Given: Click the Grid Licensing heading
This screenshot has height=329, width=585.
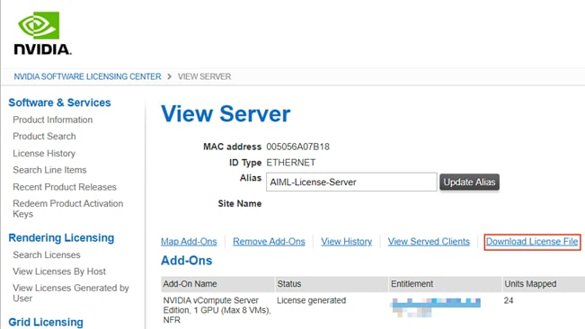Looking at the screenshot, I should point(46,322).
